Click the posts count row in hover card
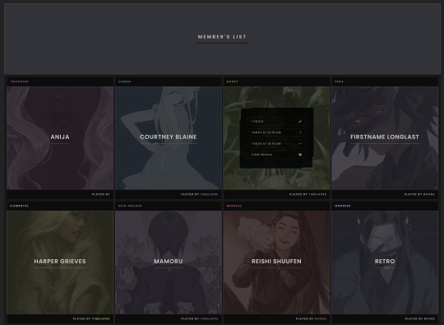Viewport: 444px width, 325px height. (276, 122)
